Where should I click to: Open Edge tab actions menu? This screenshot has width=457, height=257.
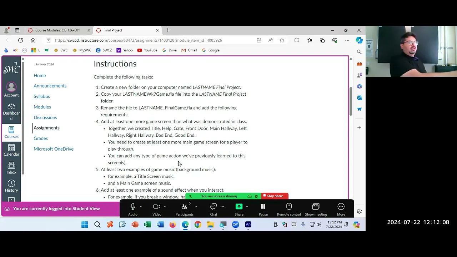[x=17, y=30]
